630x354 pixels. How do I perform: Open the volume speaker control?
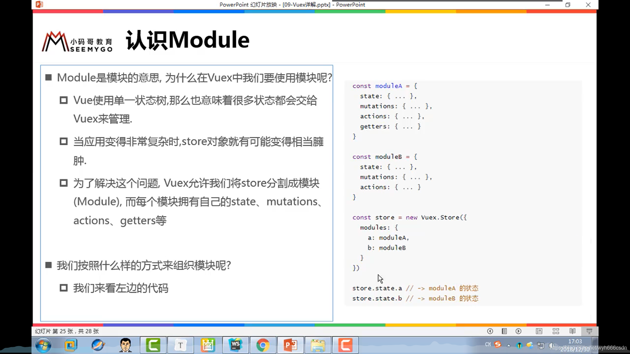point(551,345)
